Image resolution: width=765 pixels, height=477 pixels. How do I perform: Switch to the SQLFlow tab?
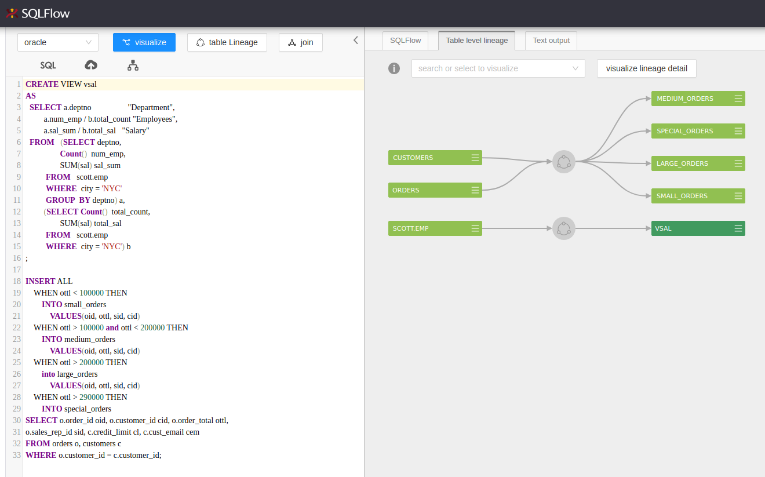point(405,41)
